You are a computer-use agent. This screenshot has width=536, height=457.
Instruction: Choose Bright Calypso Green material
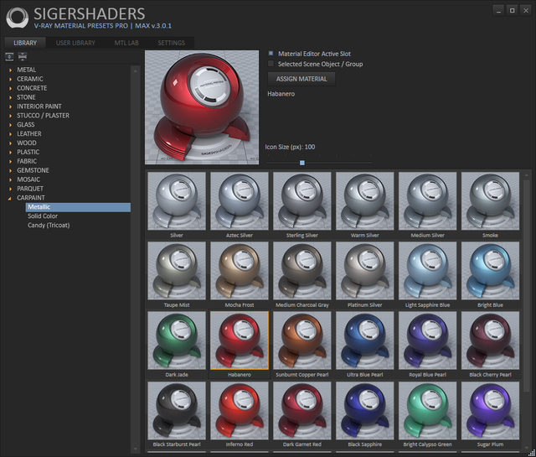coord(428,410)
